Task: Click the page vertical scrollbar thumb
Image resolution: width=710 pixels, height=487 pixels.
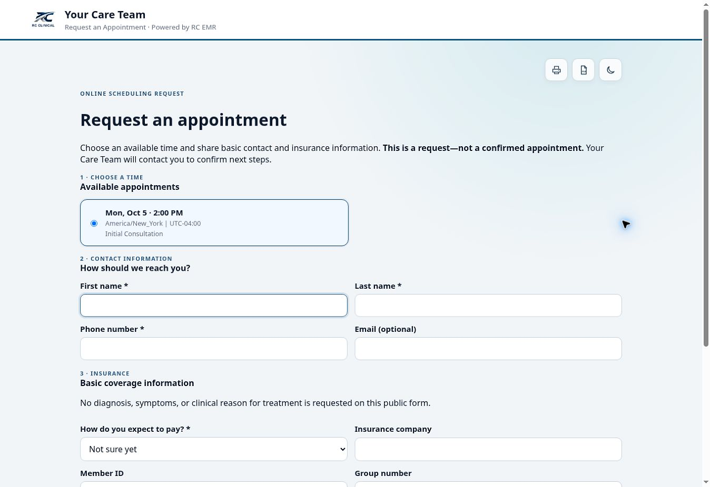Action: pos(706,178)
